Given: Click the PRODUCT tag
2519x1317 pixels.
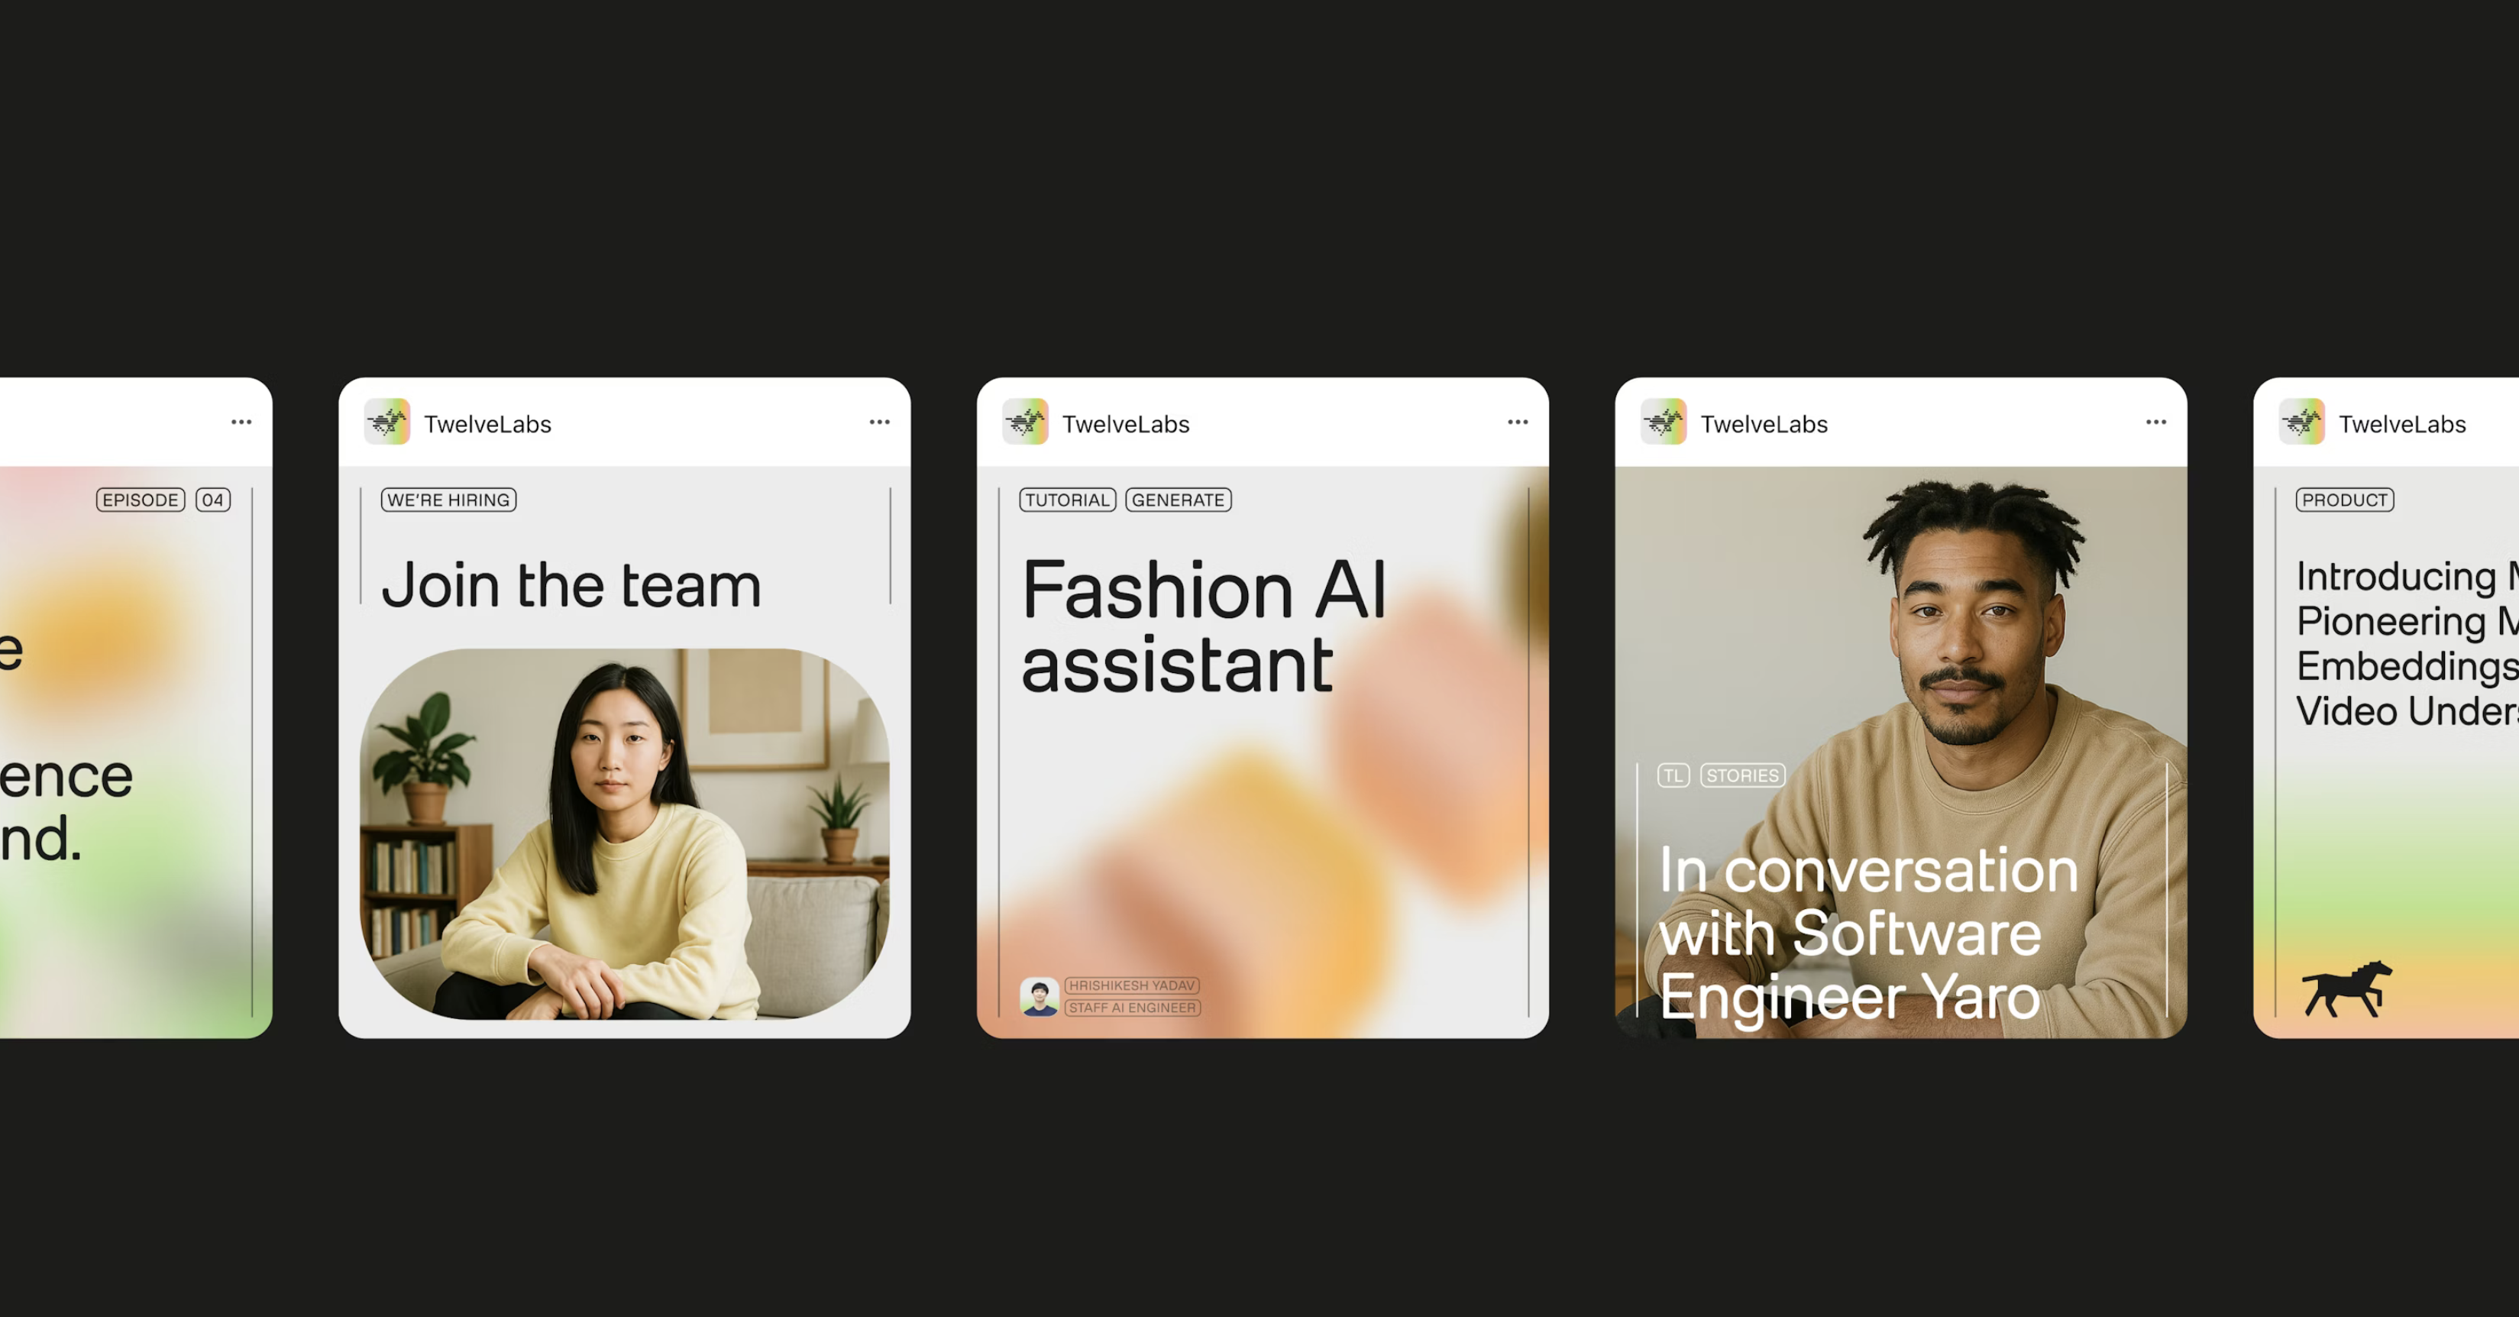Looking at the screenshot, I should (2344, 500).
